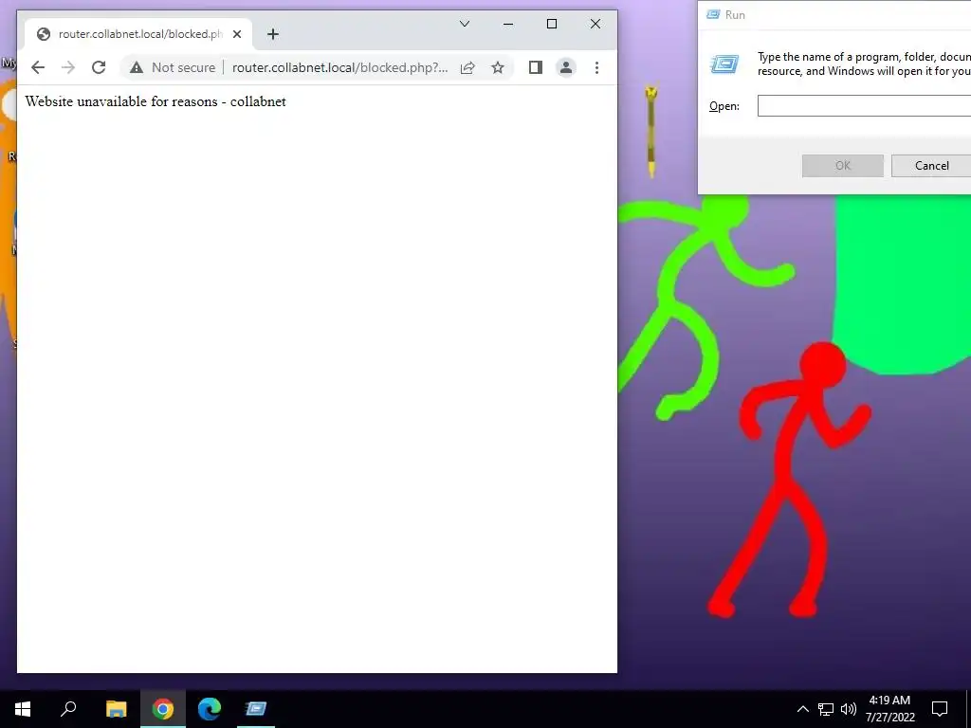Go back in Chrome history
971x728 pixels.
point(38,67)
